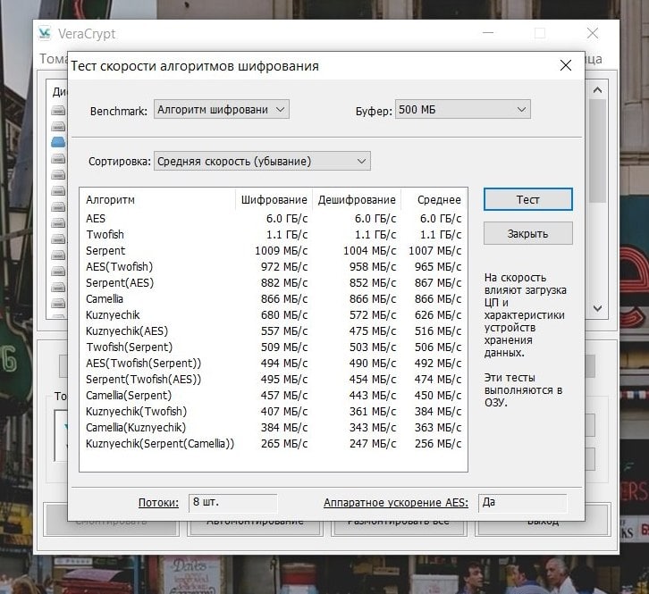Select the Kuznyechik row
649x594 pixels.
point(274,315)
